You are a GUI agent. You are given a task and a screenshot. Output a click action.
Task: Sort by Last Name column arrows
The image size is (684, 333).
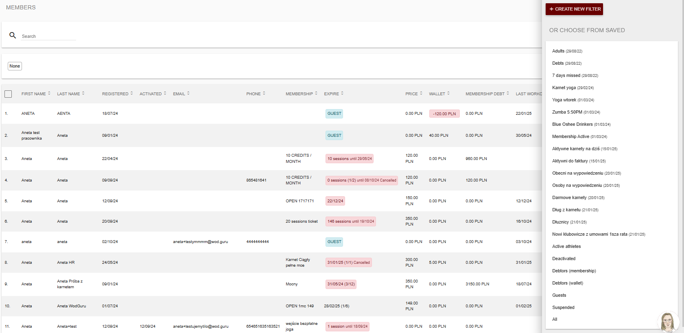coord(83,93)
